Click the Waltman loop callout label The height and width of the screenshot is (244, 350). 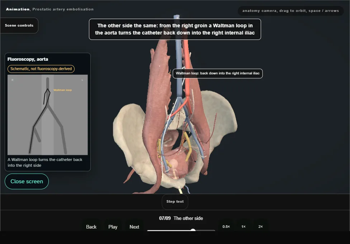[218, 73]
